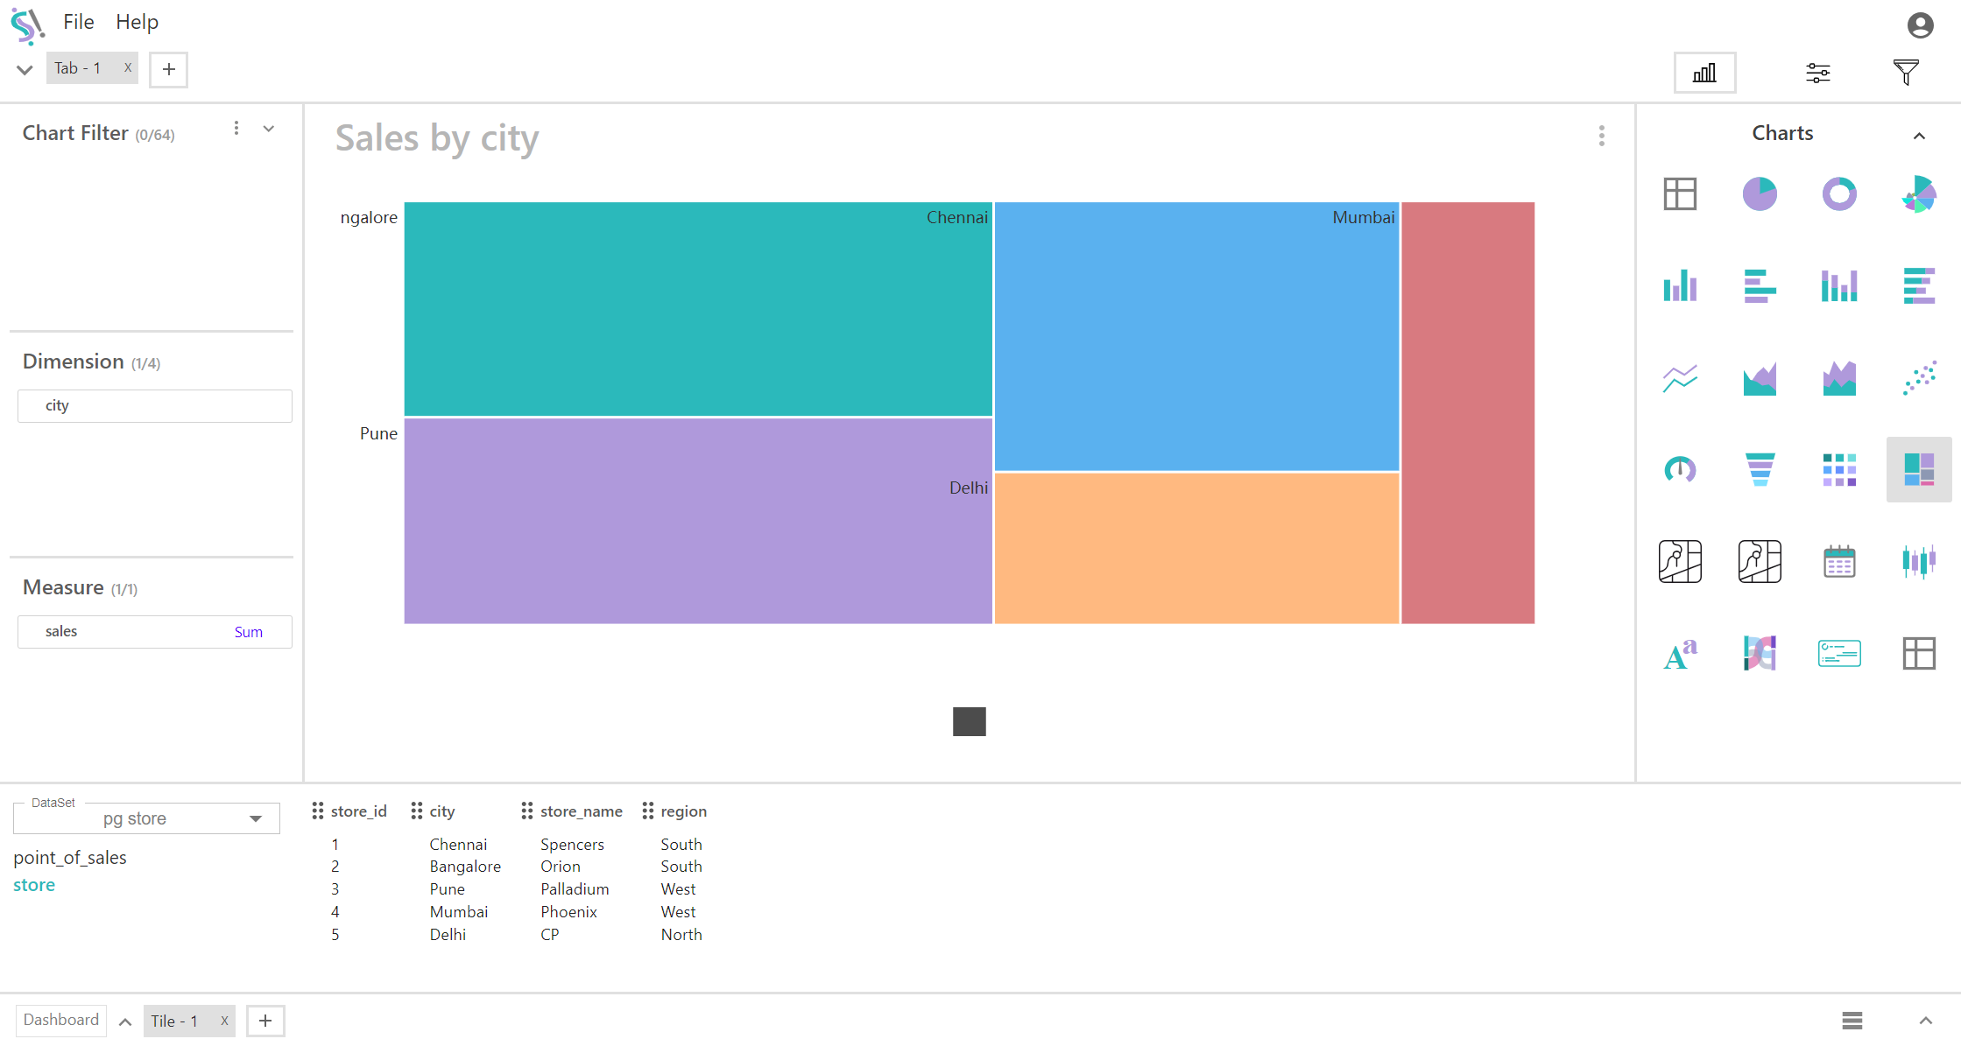Select the line chart icon
The image size is (1961, 1046).
(1680, 378)
